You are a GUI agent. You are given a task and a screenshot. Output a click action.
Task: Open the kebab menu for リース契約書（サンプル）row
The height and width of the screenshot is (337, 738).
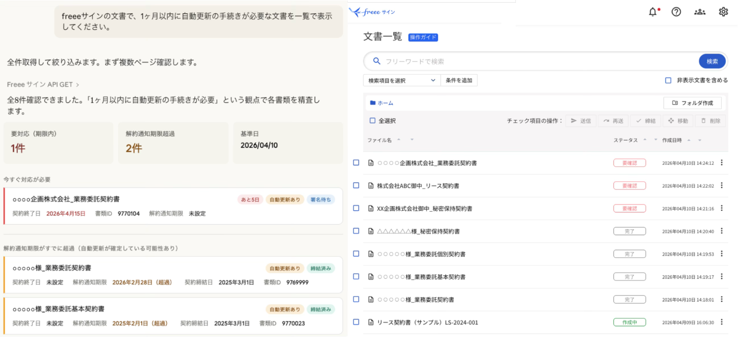point(722,322)
